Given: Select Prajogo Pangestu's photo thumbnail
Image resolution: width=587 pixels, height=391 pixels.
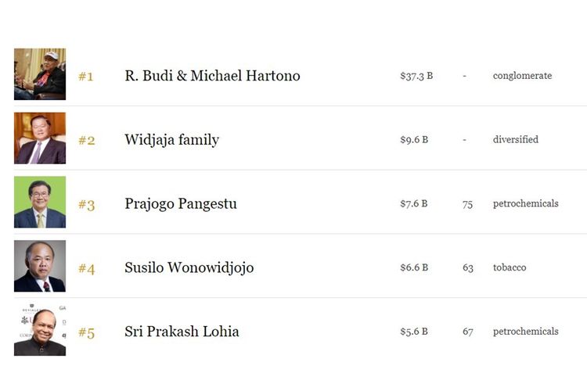Looking at the screenshot, I should [x=40, y=203].
